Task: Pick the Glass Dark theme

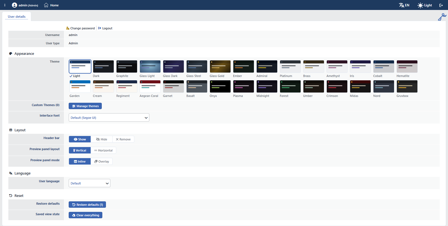Action: 174,66
